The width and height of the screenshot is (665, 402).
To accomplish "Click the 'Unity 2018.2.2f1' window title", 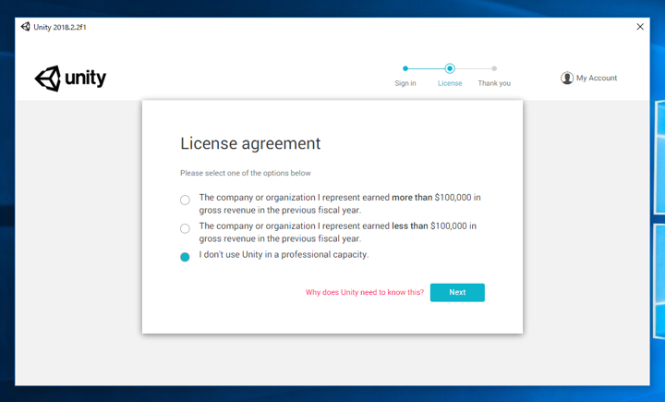I will (x=60, y=27).
